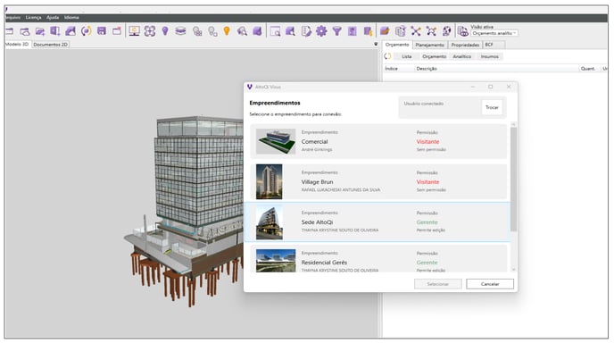Viewport: 614px width, 343px height.
Task: Click the 'Village Brun' project name
Action: click(x=317, y=182)
